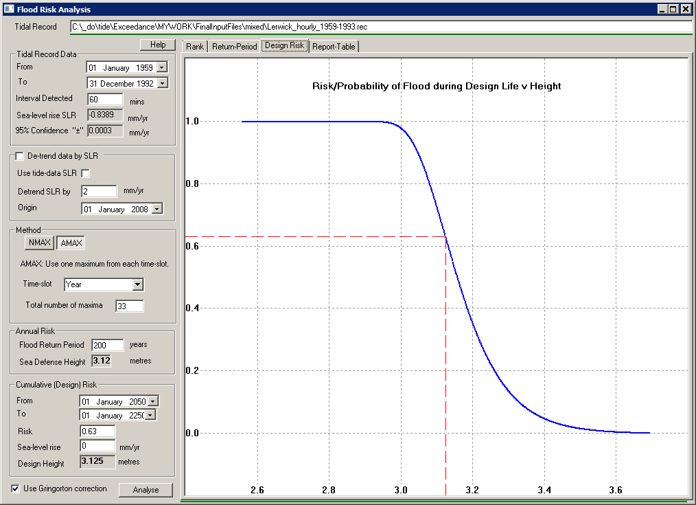
Task: Click the 95% Confidence value field
Action: pos(105,131)
